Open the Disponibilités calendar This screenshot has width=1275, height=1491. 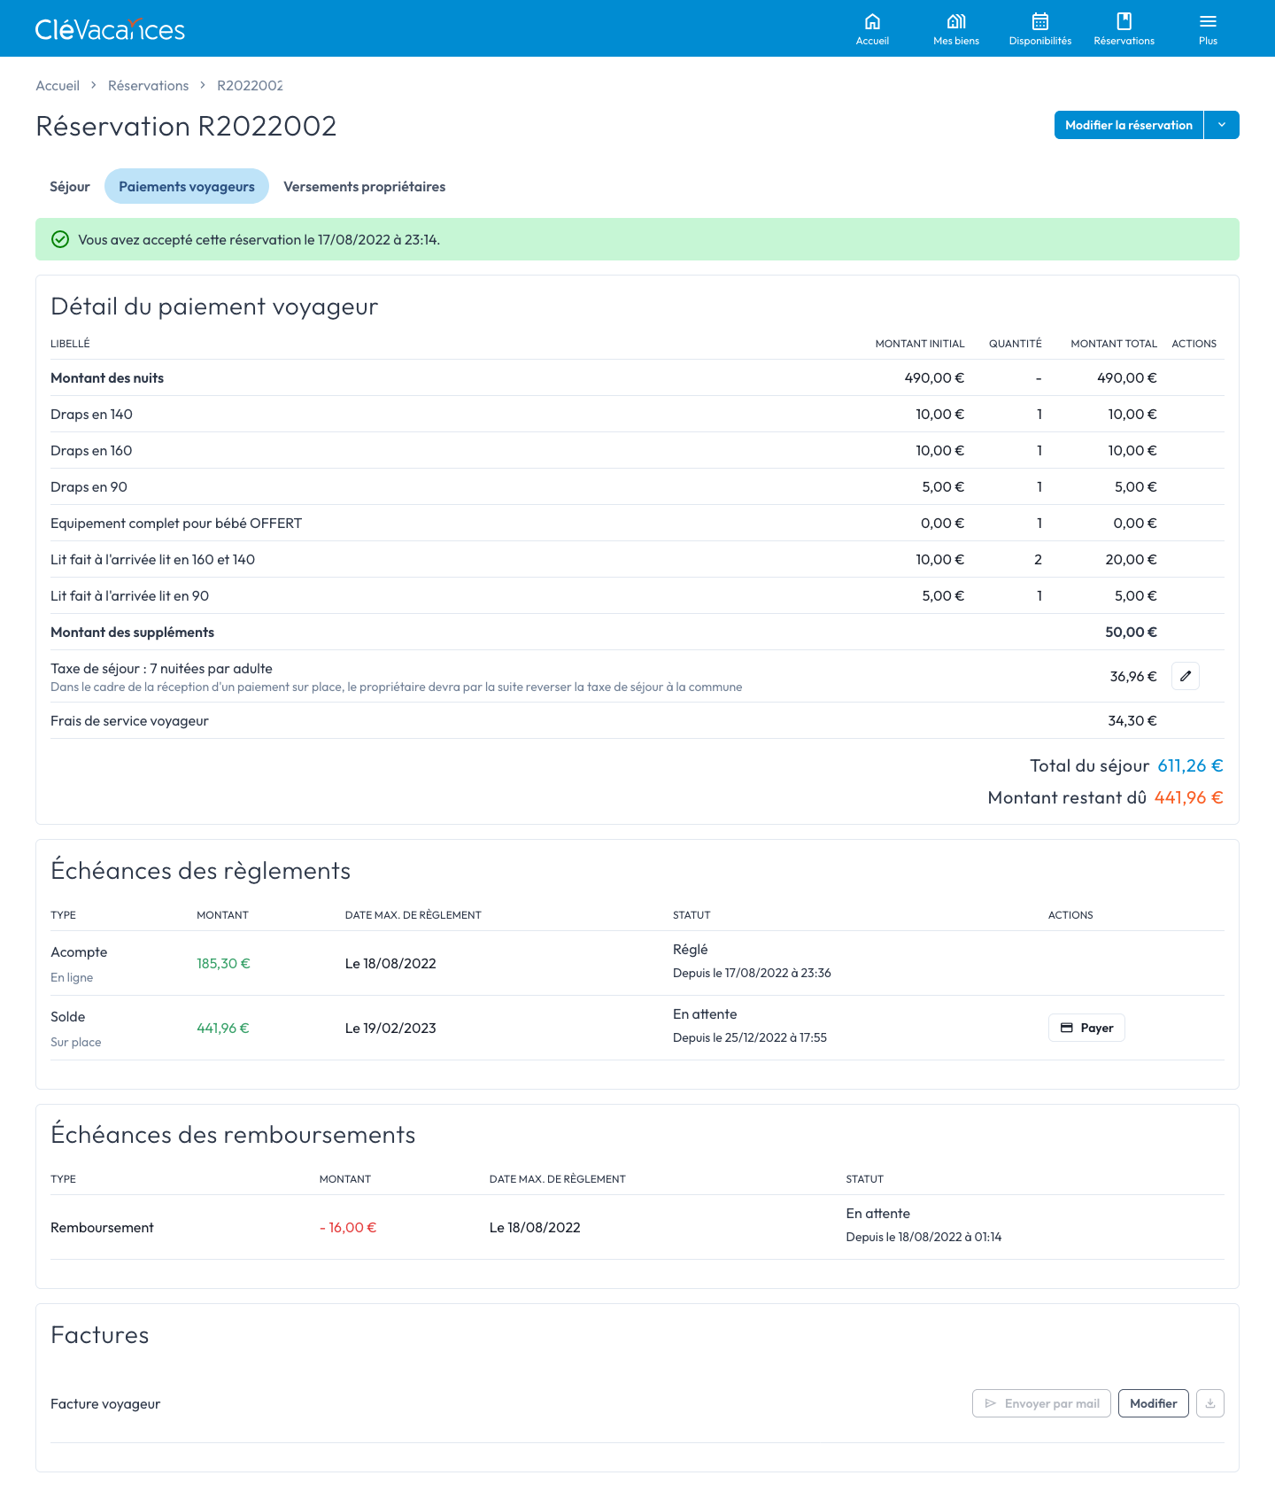(1040, 28)
